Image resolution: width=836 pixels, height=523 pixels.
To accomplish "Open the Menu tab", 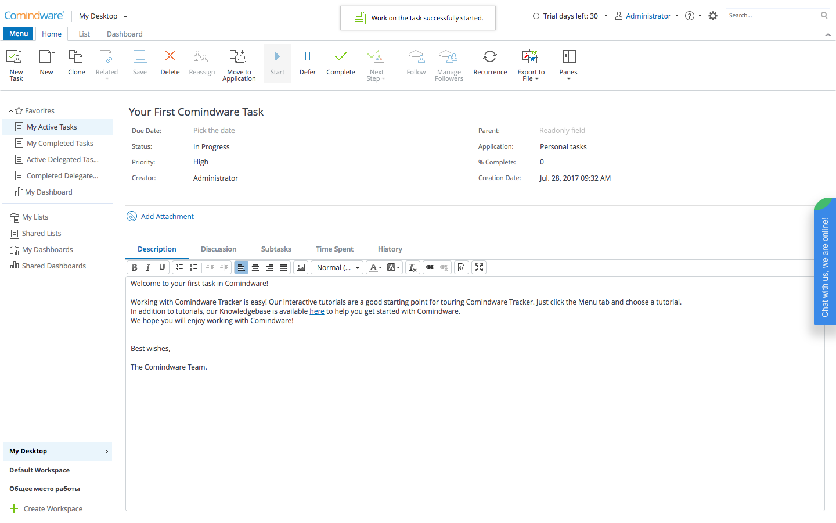I will [x=19, y=34].
